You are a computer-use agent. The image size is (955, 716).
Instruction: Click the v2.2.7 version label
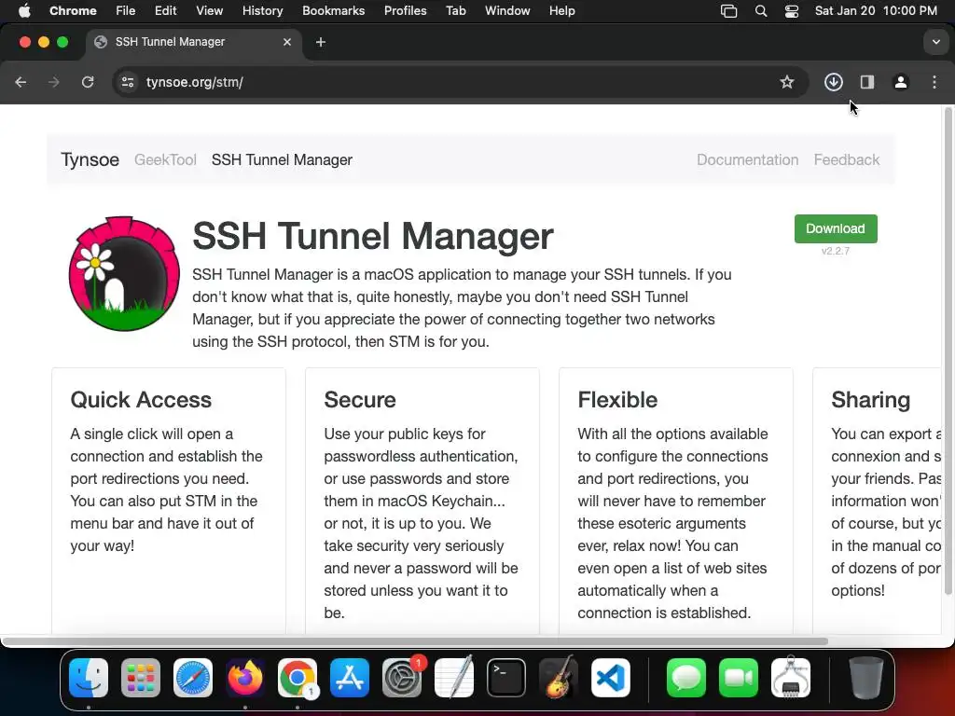tap(836, 251)
